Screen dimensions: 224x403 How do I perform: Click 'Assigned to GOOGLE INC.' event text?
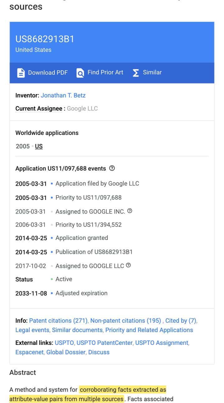[90, 211]
